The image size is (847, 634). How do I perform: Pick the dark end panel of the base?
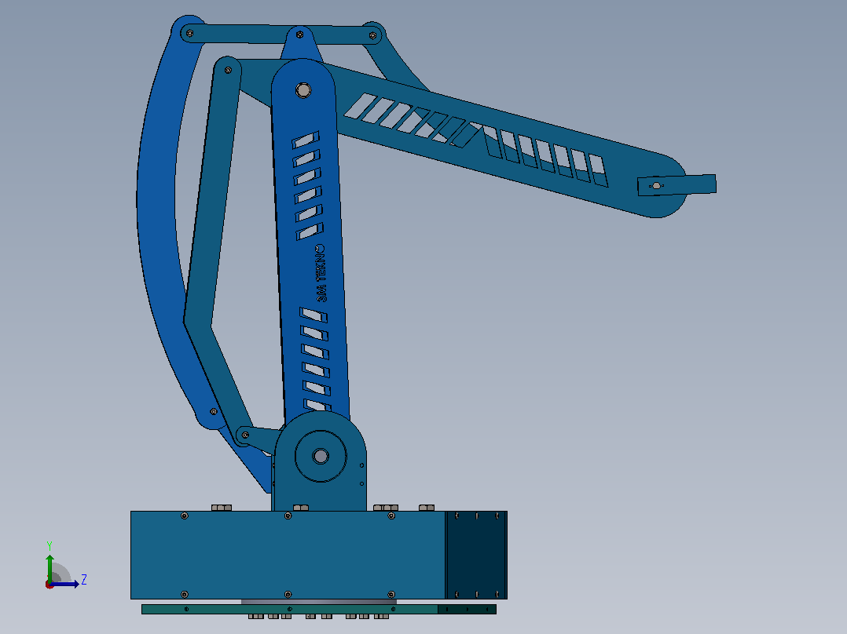[x=476, y=555]
